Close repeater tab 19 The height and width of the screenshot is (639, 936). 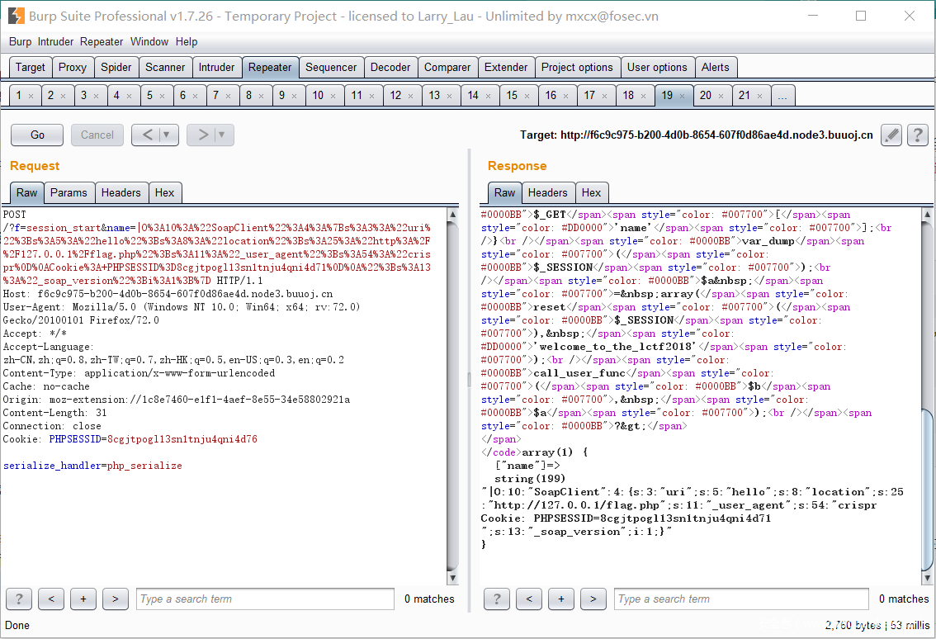[683, 96]
